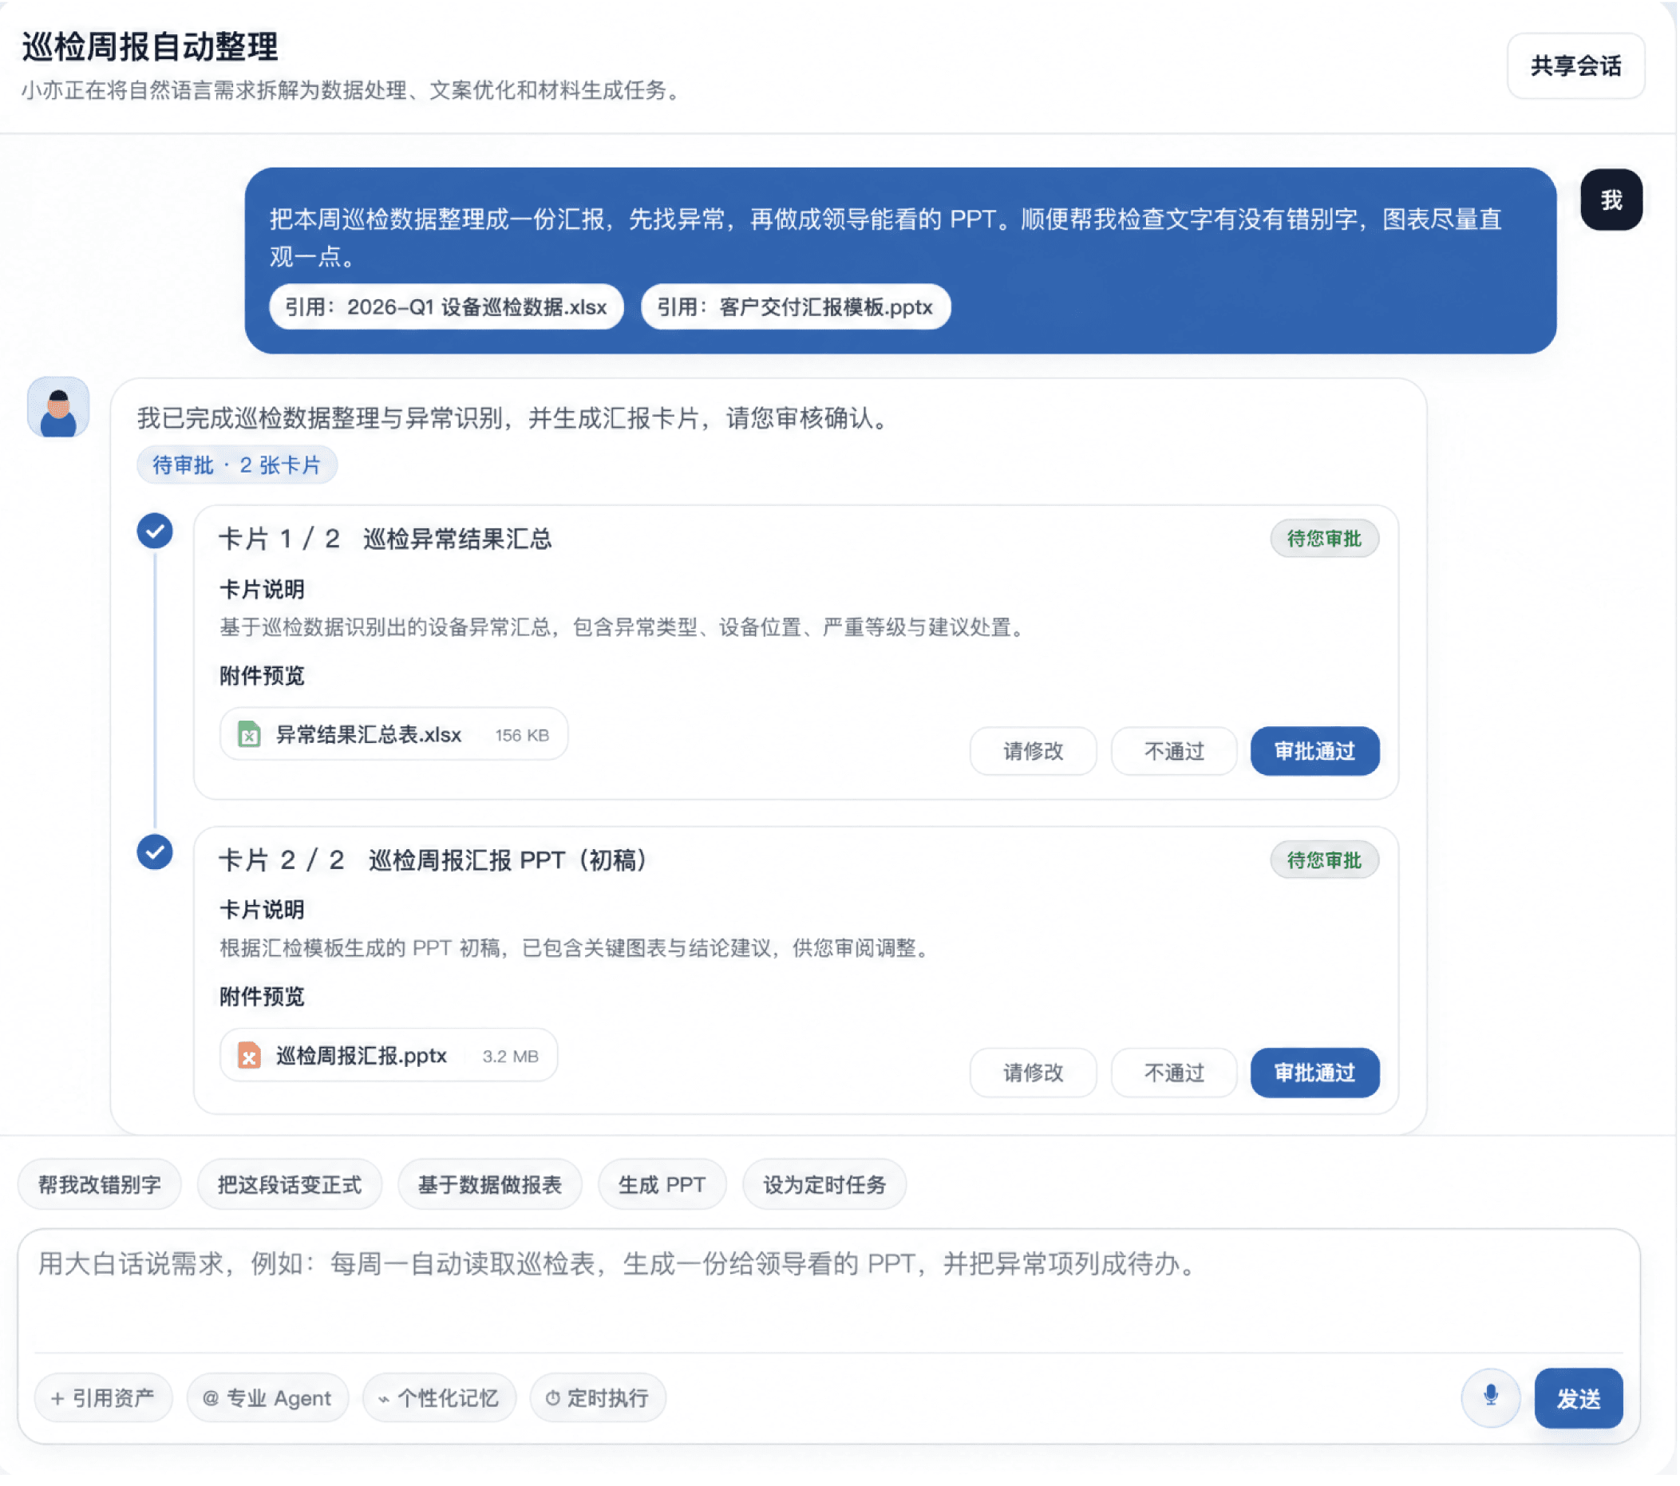Click the 156 KB file size text
Viewport: 1680px width, 1486px height.
522,735
